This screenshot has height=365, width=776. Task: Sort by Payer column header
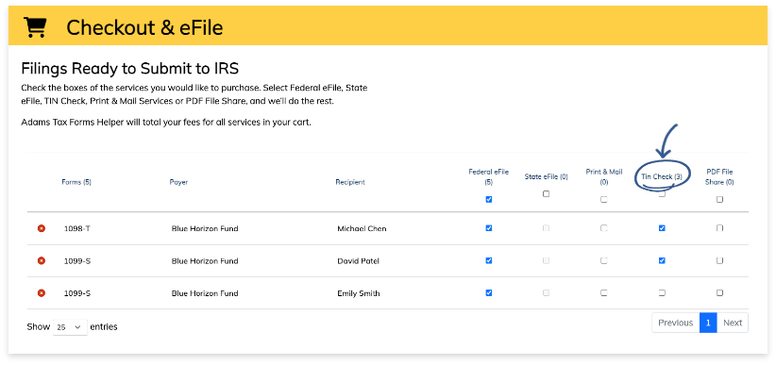point(178,182)
